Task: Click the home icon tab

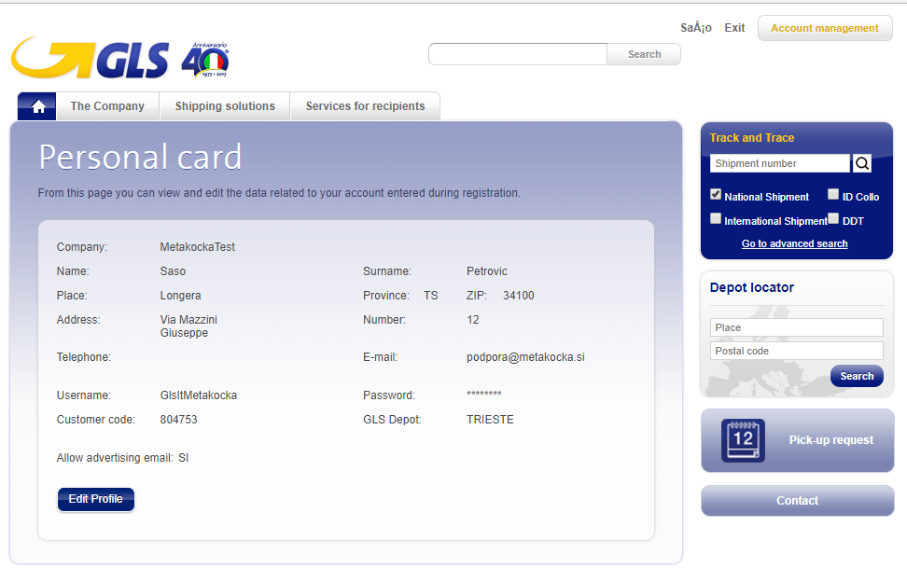Action: click(x=37, y=106)
